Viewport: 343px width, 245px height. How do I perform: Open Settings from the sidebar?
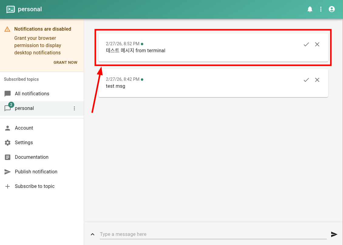coord(24,143)
